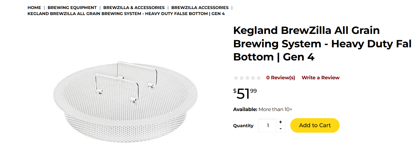Click the Available More than 10+ text
The height and width of the screenshot is (163, 412).
(263, 109)
